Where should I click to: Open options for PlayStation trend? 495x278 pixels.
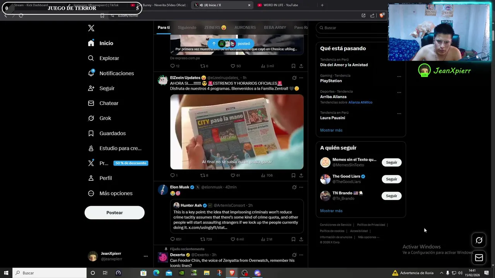[x=399, y=76]
